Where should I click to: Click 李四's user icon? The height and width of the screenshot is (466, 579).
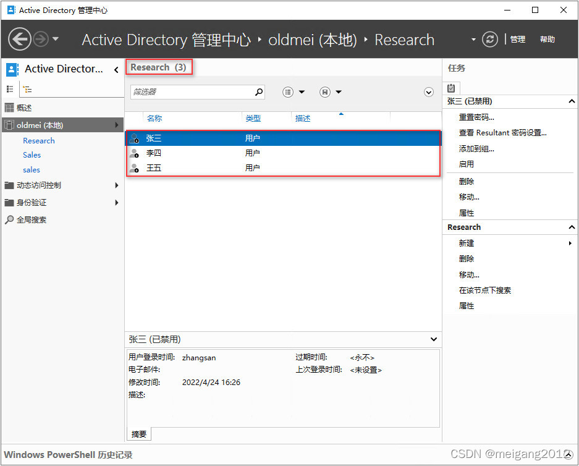135,153
